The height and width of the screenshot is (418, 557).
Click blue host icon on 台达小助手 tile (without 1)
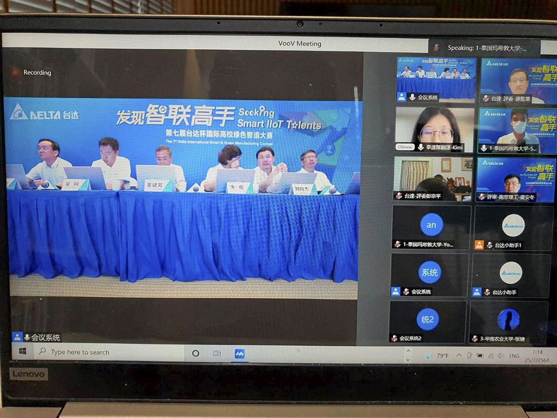[x=477, y=292]
